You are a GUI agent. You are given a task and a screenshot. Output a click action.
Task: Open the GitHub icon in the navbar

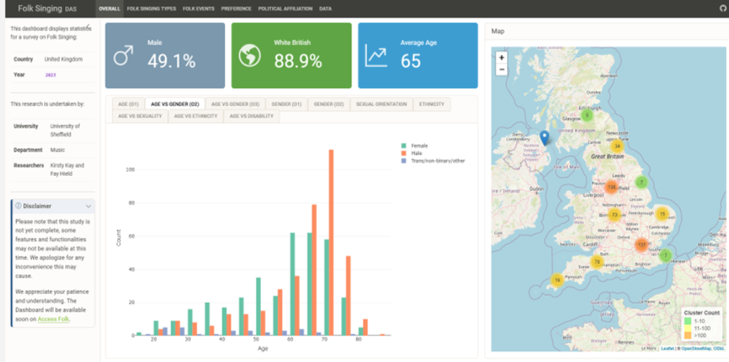tap(722, 9)
